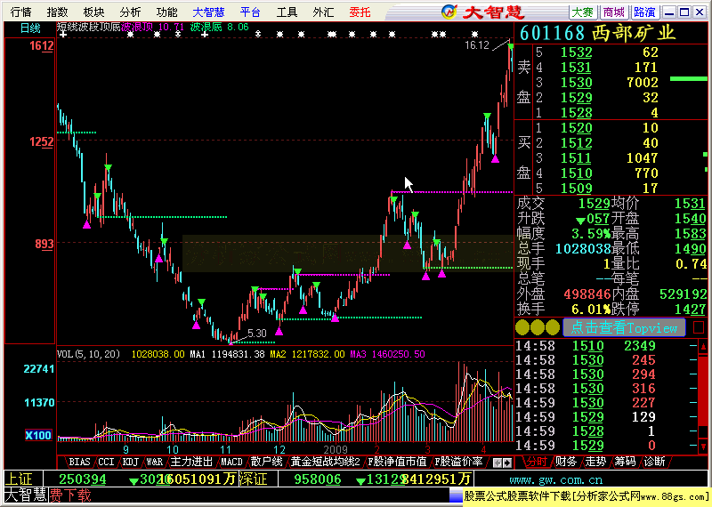Click the buy-3 volume 1047

tap(642, 158)
